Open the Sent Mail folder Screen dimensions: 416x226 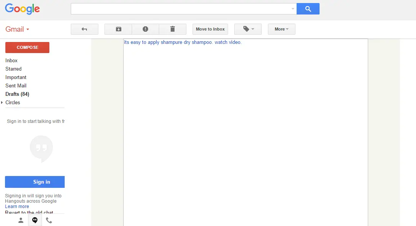(x=16, y=86)
